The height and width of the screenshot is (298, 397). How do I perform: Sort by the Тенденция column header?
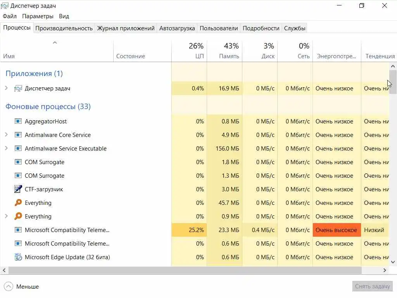[x=379, y=51]
